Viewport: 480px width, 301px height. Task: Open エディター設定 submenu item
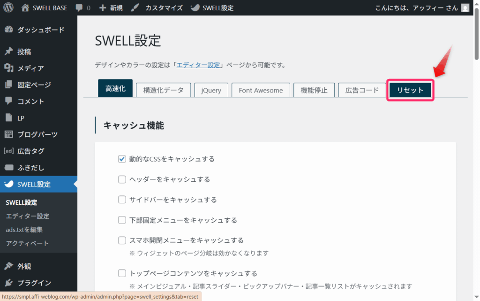tap(28, 216)
